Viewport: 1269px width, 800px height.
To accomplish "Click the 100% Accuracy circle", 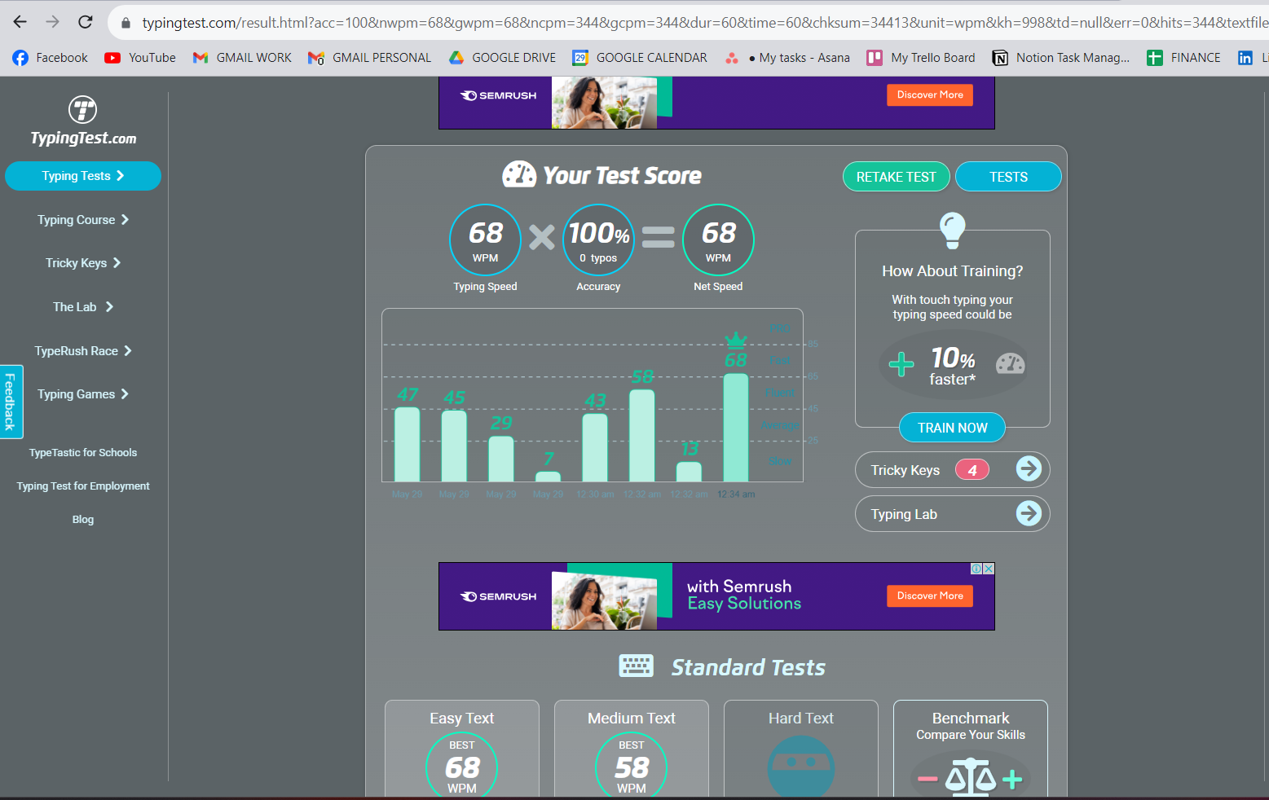I will point(598,240).
